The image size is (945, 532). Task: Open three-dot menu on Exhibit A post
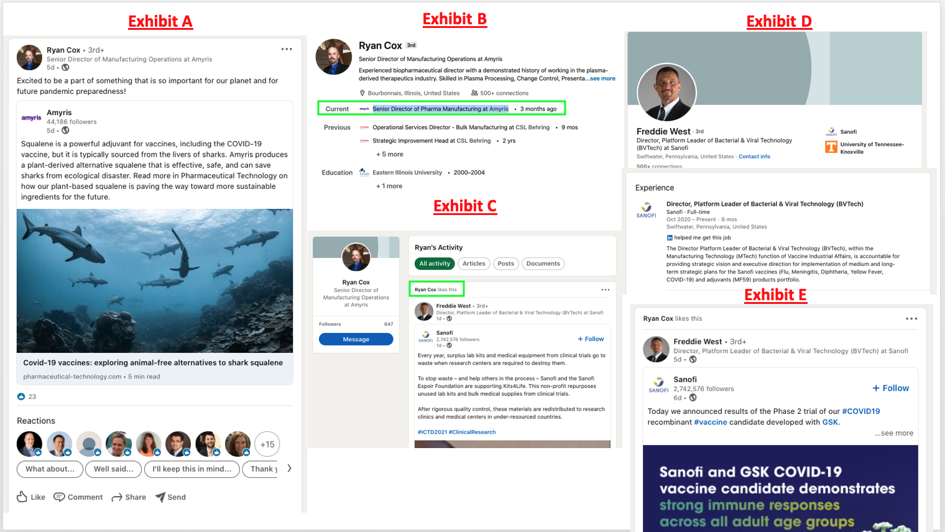coord(287,49)
